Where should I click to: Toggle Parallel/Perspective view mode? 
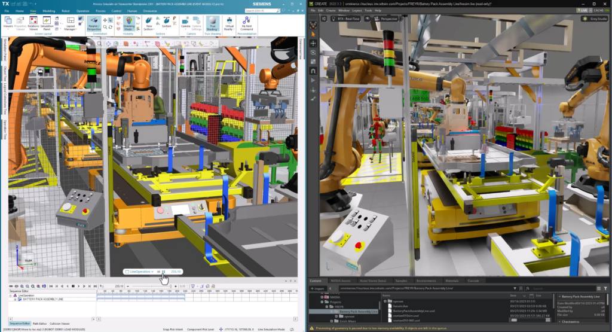(94, 23)
